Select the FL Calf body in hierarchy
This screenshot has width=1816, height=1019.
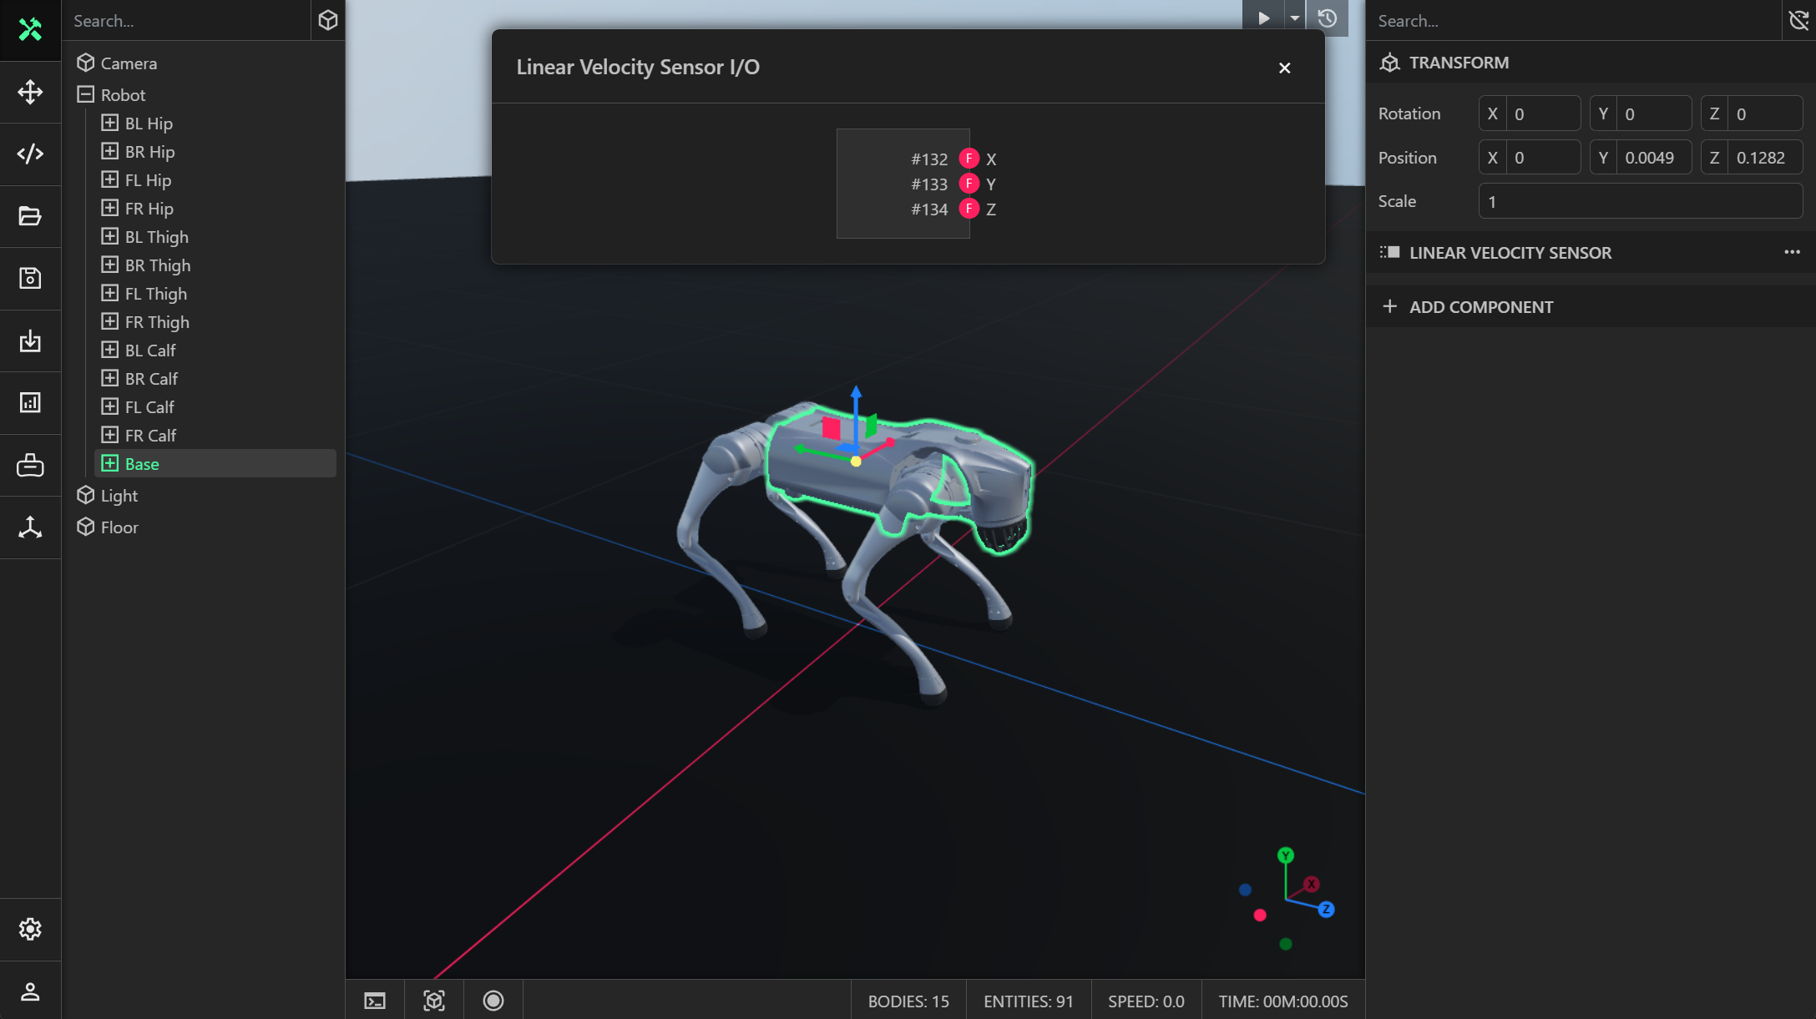149,406
